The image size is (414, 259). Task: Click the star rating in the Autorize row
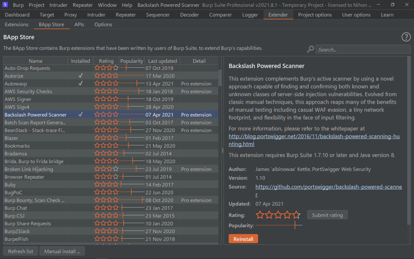[x=106, y=76]
